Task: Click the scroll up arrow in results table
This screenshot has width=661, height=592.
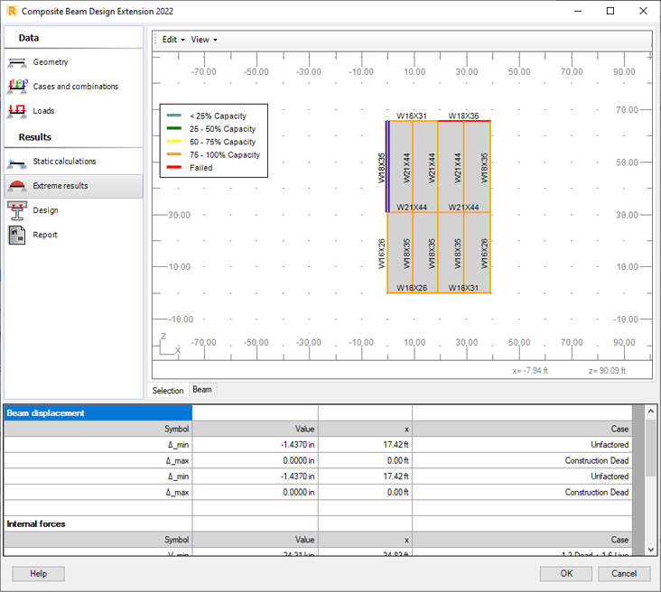Action: pos(651,412)
